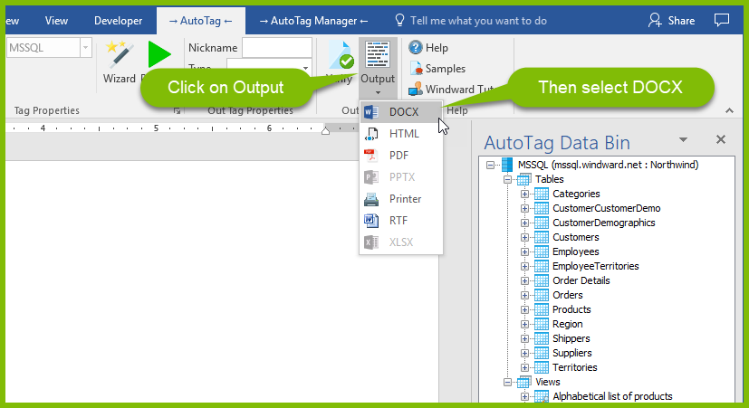749x408 pixels.
Task: Select the CustomerDemographics table row
Action: click(x=604, y=223)
